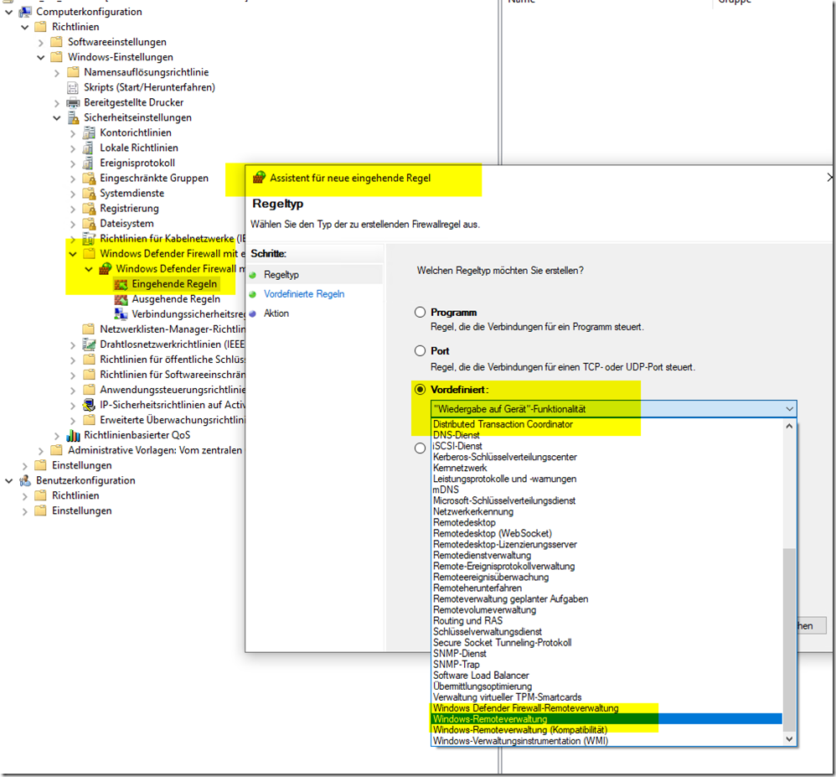Viewport: 836px width, 777px height.
Task: Go to the Aktion step
Action: tap(276, 313)
